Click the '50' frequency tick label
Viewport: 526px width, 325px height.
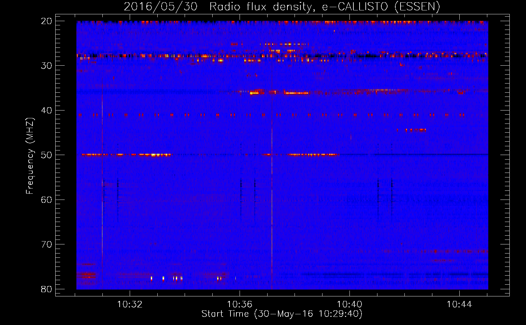click(47, 155)
